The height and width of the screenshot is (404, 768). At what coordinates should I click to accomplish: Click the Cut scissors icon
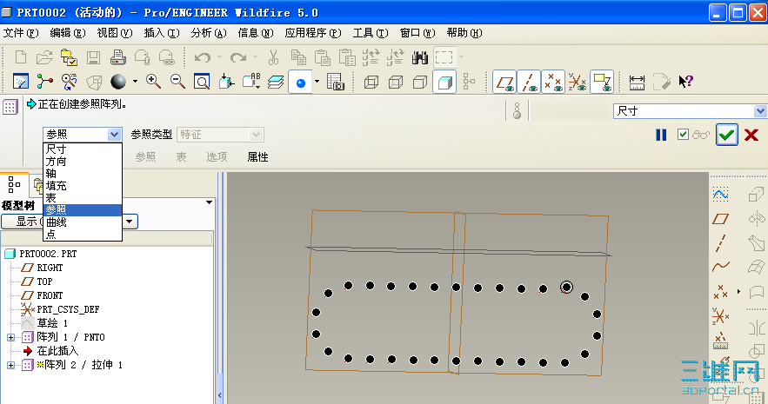point(273,57)
